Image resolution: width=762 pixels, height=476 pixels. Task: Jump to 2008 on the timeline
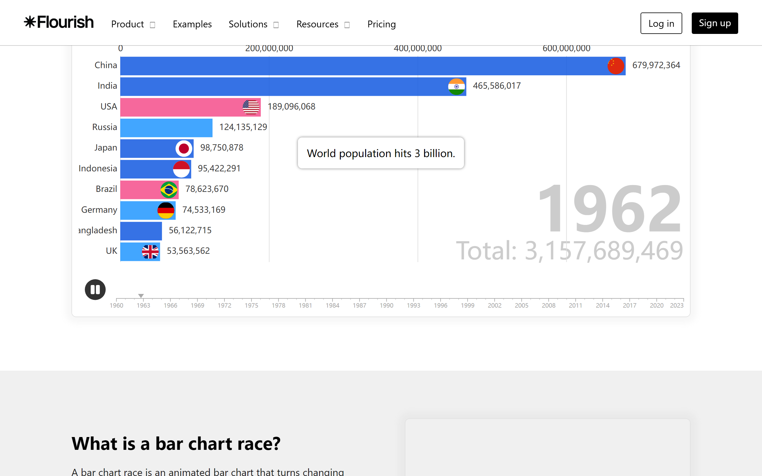549,305
